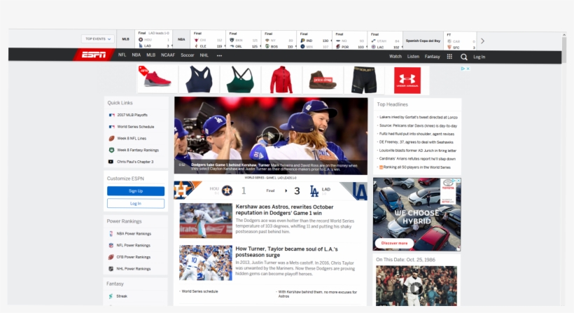
Task: Click the navy sports bra ad item
Action: [199, 79]
